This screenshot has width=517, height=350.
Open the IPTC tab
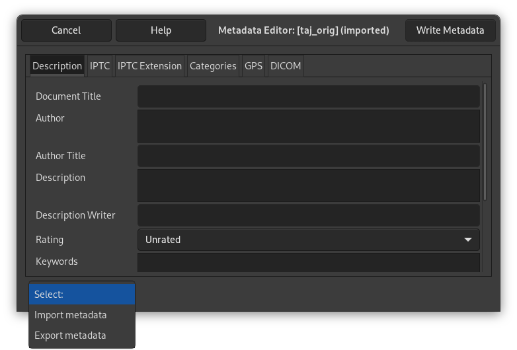[x=100, y=66]
